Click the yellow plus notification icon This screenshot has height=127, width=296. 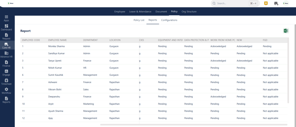pos(266,3)
